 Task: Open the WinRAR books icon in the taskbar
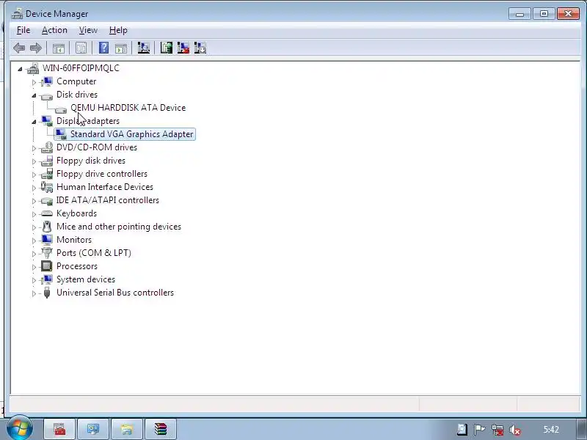pos(160,429)
